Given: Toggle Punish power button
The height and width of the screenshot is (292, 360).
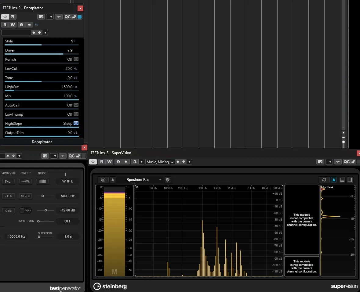Looking at the screenshot, I should pyautogui.click(x=76, y=59).
